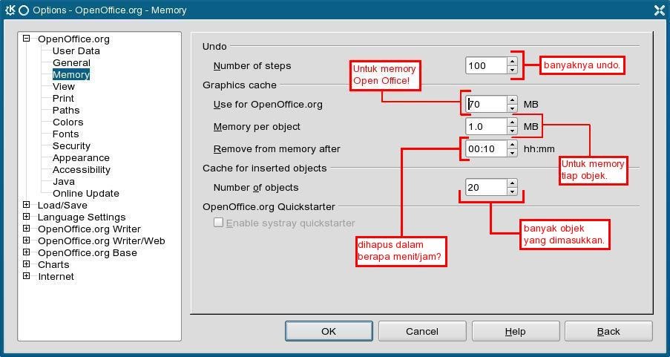Click the Use for OpenOffice.org field

(x=486, y=104)
